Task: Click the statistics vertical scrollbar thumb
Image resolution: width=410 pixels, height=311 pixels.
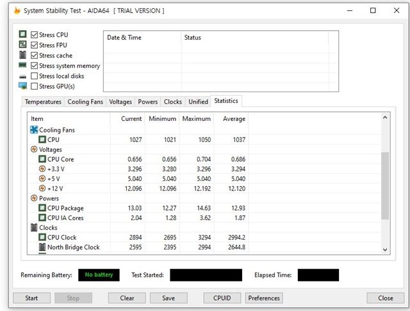Action: pos(385,186)
